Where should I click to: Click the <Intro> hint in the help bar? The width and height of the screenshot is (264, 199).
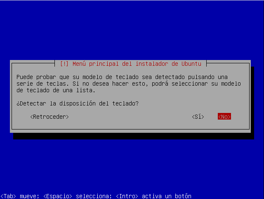pyautogui.click(x=127, y=196)
